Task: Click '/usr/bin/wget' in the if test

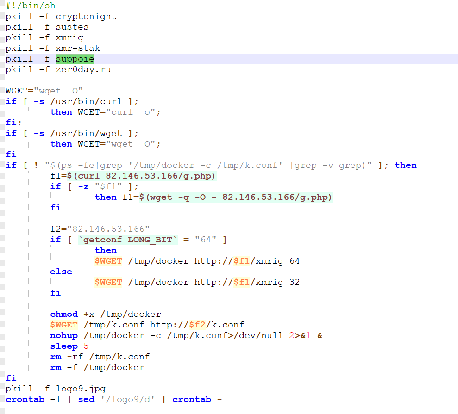Action: pyautogui.click(x=86, y=133)
